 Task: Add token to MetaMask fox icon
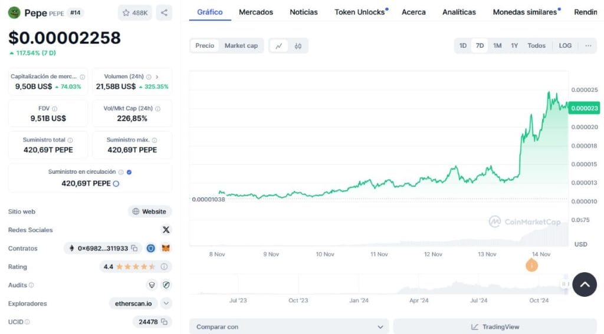click(166, 248)
